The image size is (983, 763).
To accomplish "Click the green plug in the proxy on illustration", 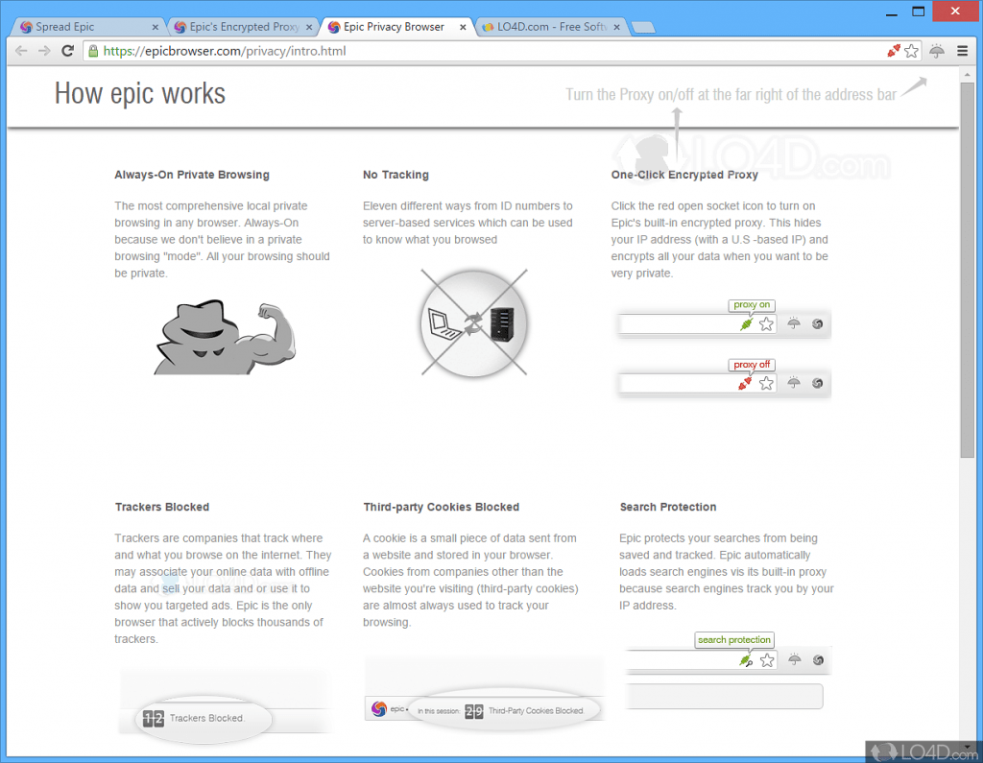I will point(747,323).
